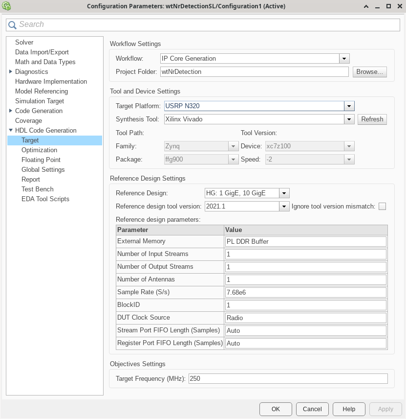Image resolution: width=406 pixels, height=419 pixels.
Task: Click the External Memory value field
Action: click(x=306, y=242)
